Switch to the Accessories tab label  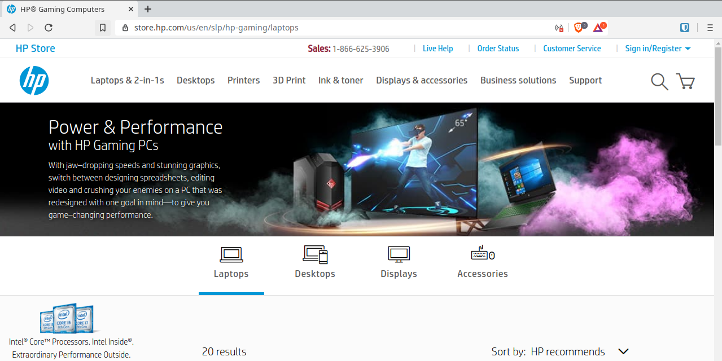pyautogui.click(x=483, y=274)
